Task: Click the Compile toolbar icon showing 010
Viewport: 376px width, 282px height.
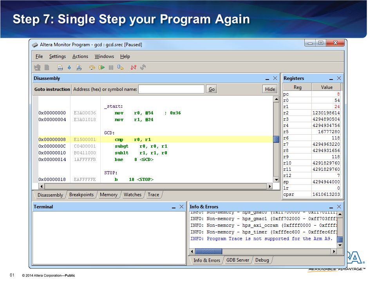Action: tap(60, 68)
